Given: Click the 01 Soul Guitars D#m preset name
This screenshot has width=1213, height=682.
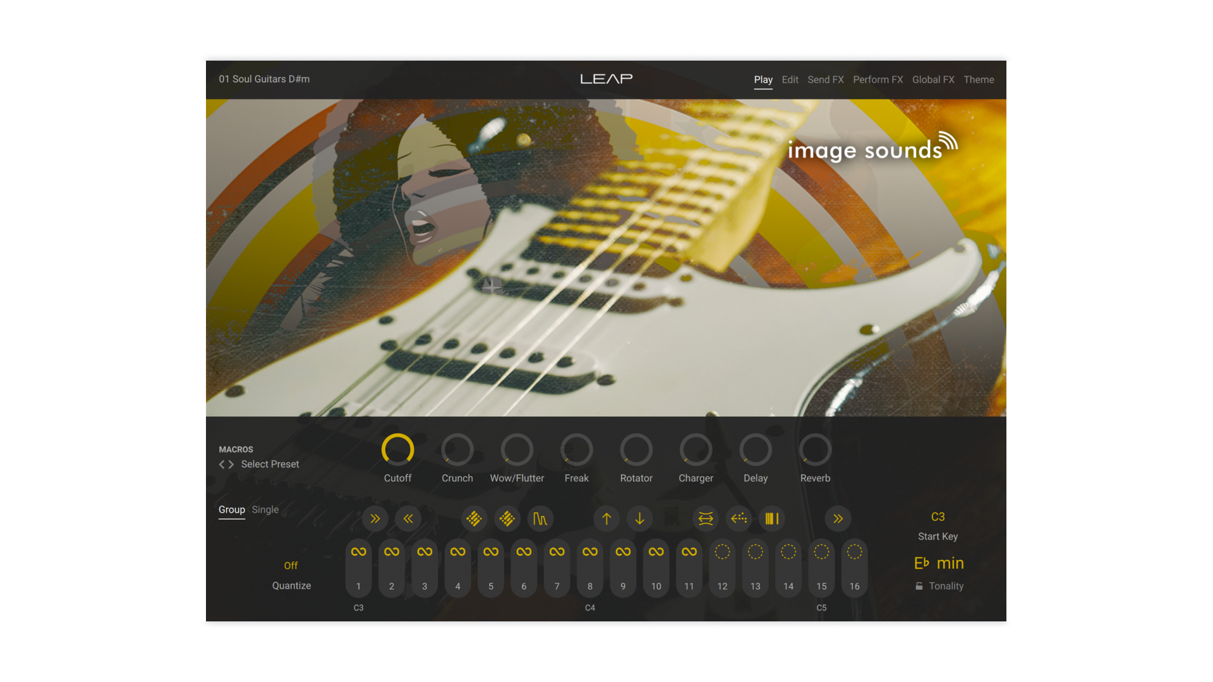Looking at the screenshot, I should point(264,79).
